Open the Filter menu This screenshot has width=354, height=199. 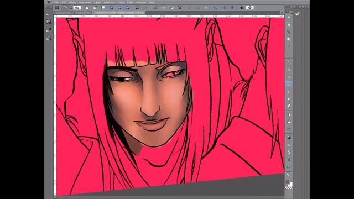point(131,2)
